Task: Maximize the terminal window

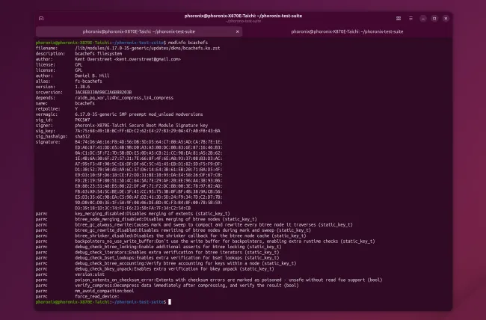Action: pyautogui.click(x=434, y=19)
